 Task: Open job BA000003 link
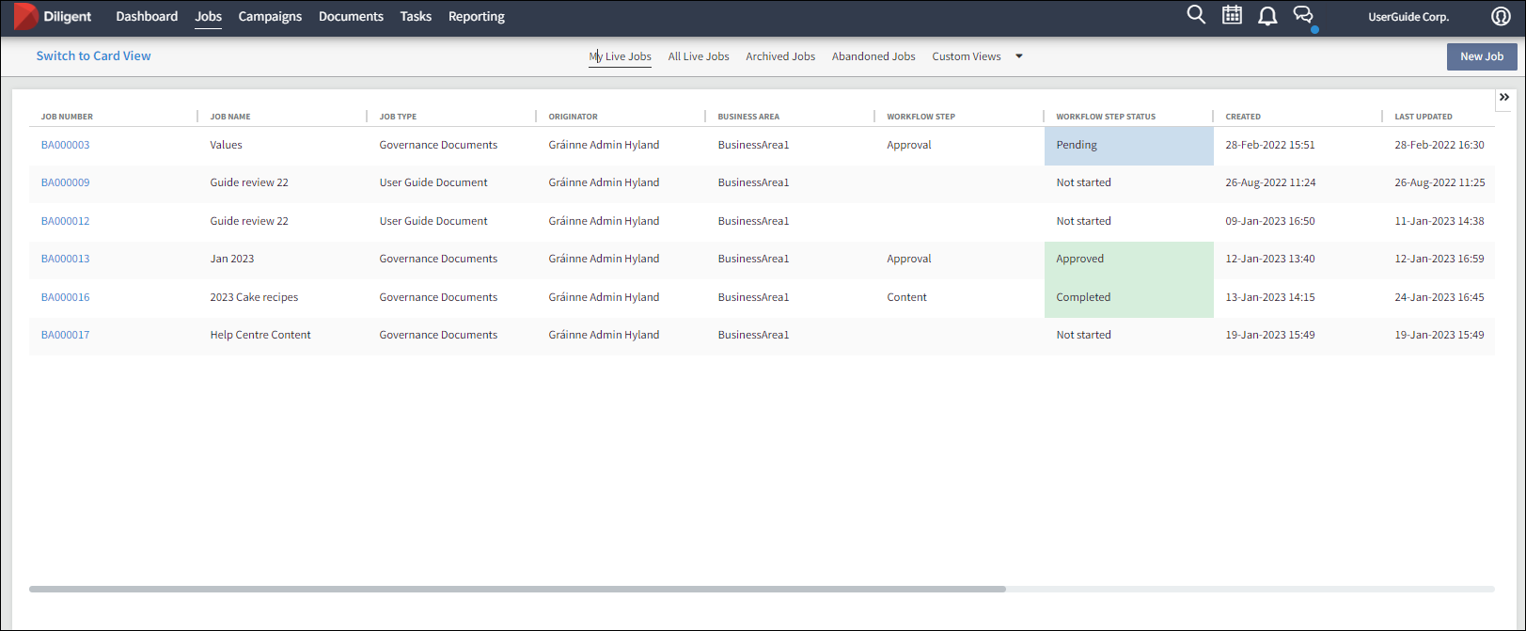[x=66, y=145]
